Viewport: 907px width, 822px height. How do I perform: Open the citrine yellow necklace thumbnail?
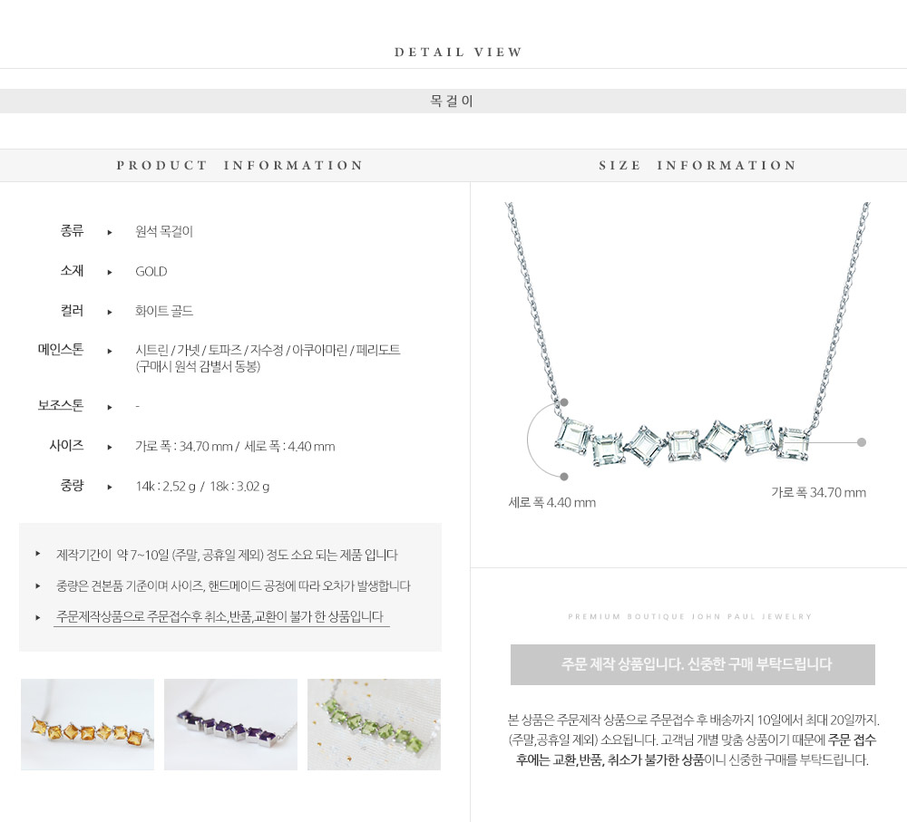(x=87, y=724)
